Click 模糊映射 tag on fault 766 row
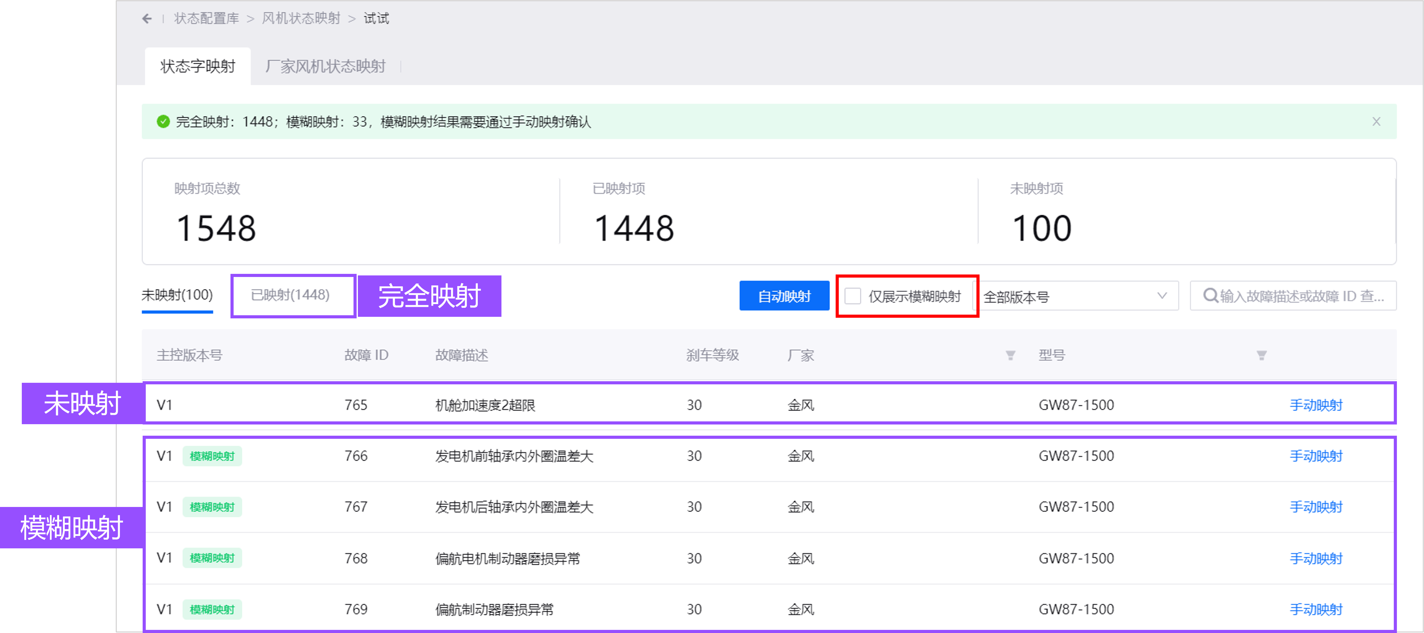 tap(212, 456)
